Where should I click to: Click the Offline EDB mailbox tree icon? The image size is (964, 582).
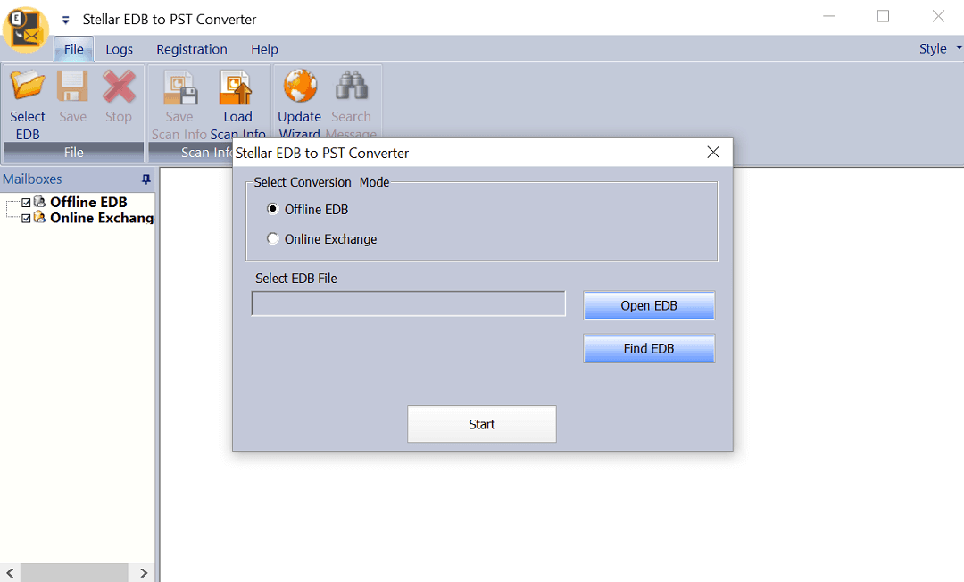[39, 202]
